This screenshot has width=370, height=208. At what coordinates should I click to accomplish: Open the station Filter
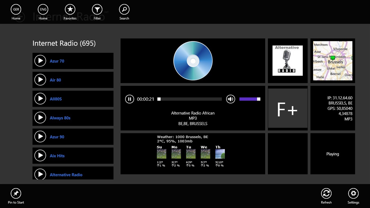click(97, 11)
